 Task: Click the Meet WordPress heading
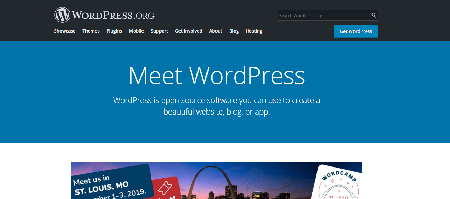pos(217,75)
